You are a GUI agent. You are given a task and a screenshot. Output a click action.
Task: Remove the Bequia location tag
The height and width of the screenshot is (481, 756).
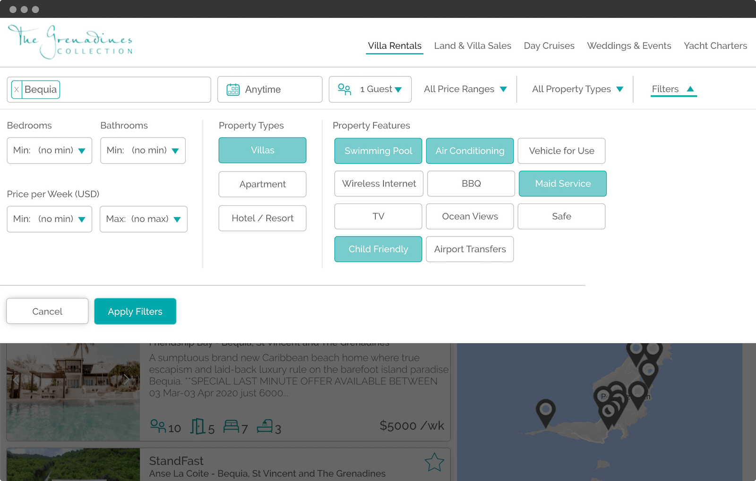click(17, 90)
